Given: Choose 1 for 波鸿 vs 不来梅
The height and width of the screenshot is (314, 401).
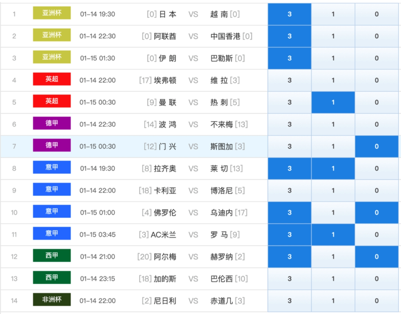Looking at the screenshot, I should coord(333,124).
